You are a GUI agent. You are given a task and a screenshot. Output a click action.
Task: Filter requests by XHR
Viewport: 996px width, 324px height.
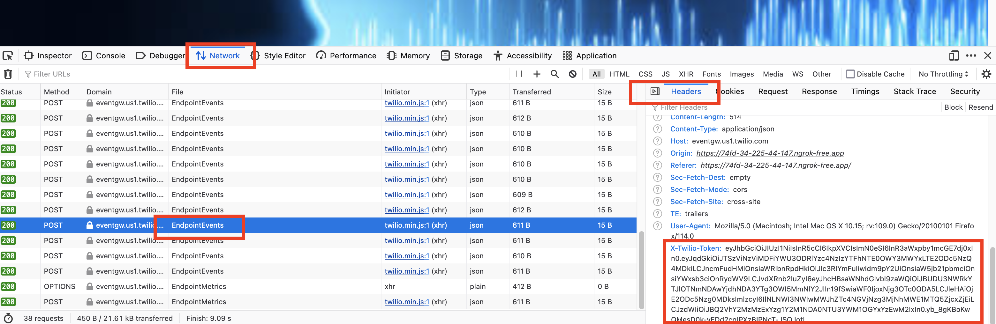pyautogui.click(x=686, y=74)
